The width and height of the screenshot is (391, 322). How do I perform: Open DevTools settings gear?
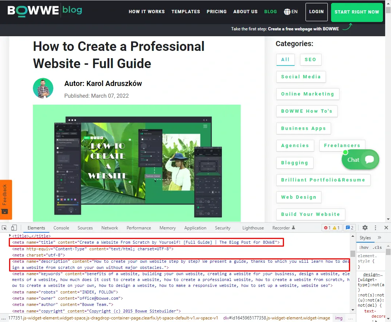coord(365,228)
